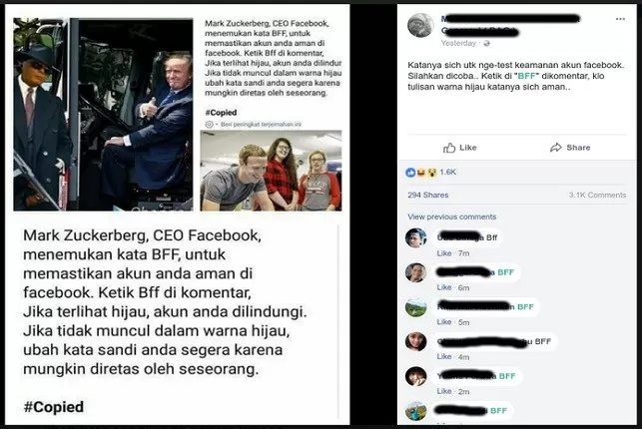Click the Share arrow icon
Image resolution: width=642 pixels, height=429 pixels.
coord(555,148)
